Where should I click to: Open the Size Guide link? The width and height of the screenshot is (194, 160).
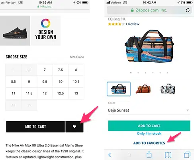[x=77, y=57]
